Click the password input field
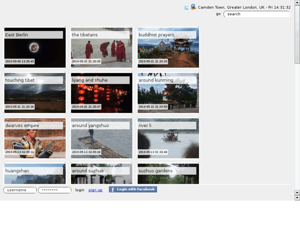This screenshot has height=225, width=300. coord(54,190)
